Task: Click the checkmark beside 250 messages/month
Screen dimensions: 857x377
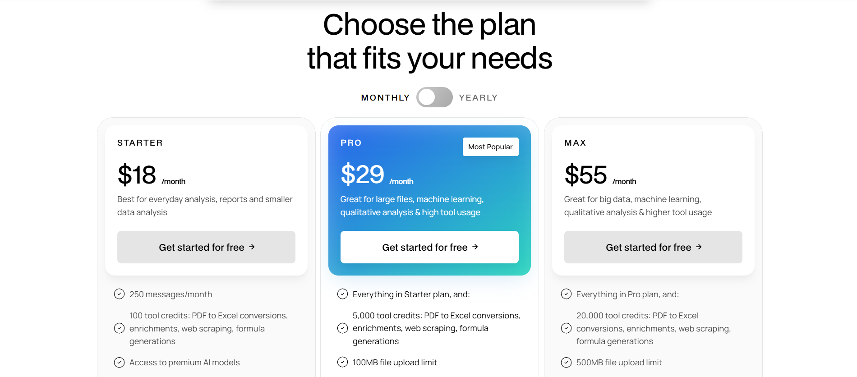Action: [x=119, y=294]
